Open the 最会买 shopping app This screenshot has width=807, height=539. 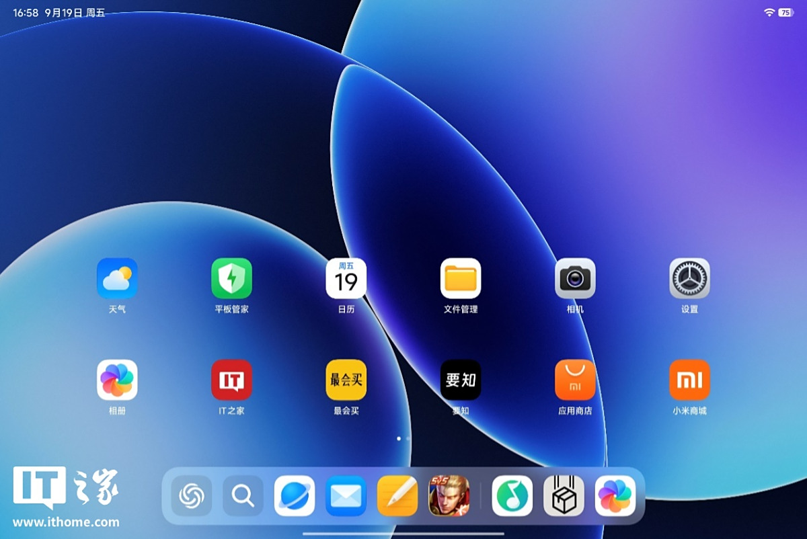[x=346, y=380]
